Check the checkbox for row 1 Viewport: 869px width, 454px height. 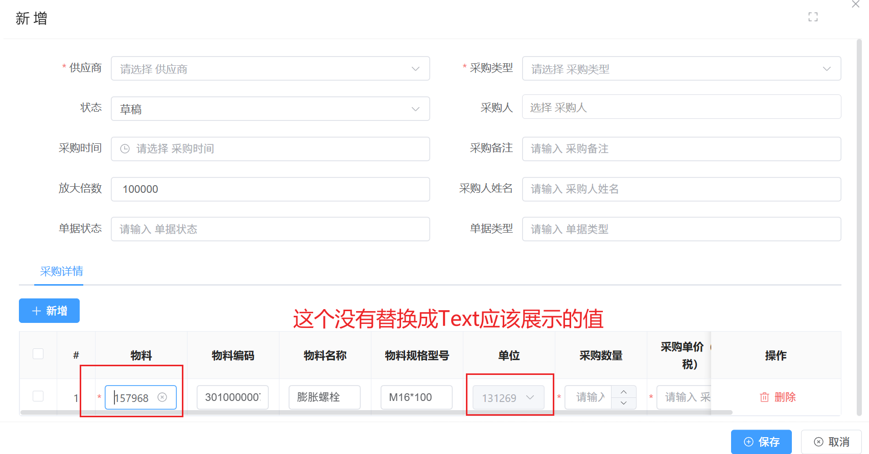(38, 396)
